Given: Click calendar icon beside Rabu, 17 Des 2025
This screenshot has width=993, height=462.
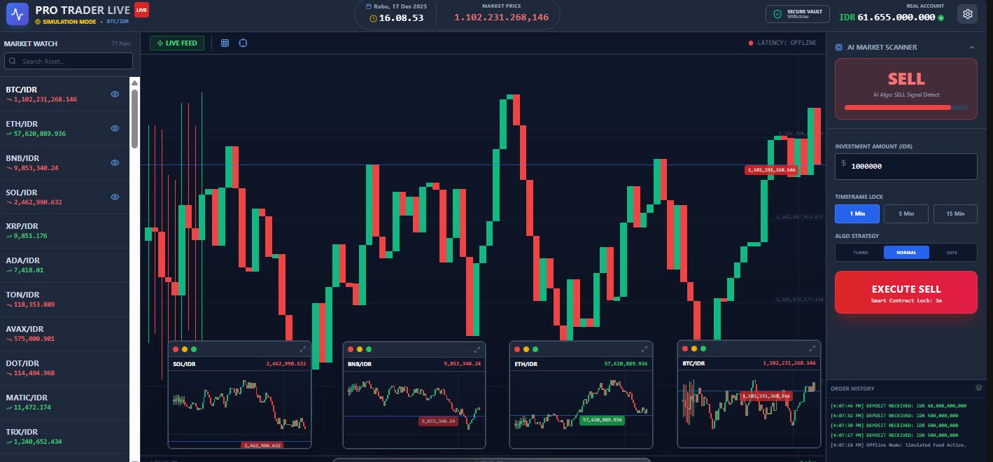Looking at the screenshot, I should pos(369,6).
